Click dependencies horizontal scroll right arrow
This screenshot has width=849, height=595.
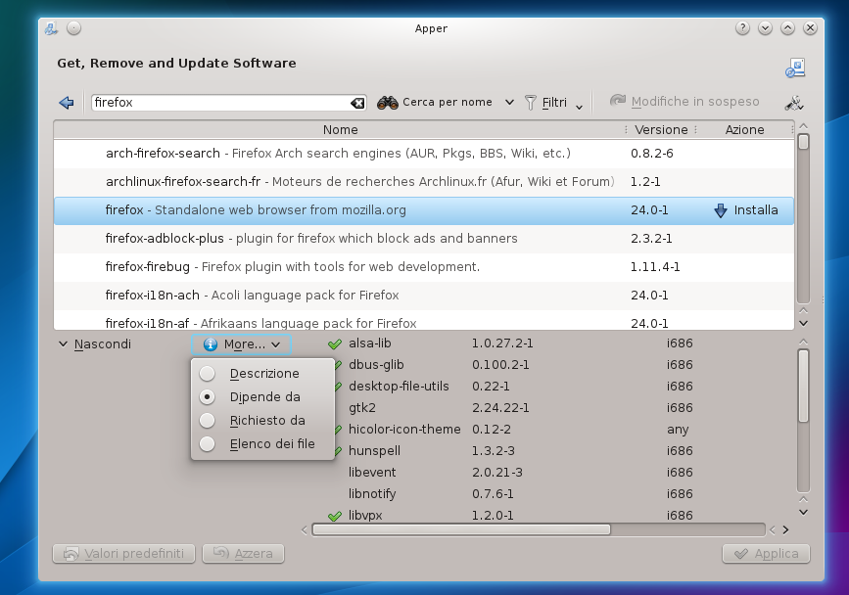click(x=785, y=529)
